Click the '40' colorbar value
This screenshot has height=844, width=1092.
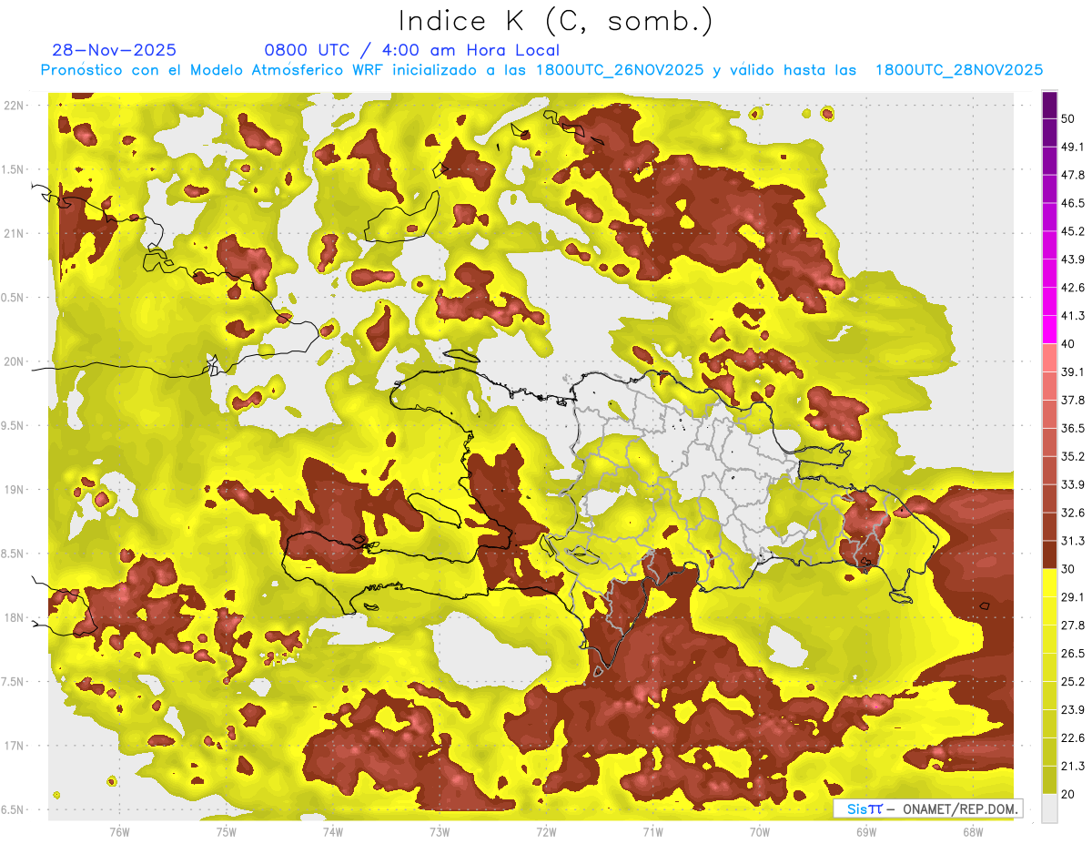(1069, 344)
